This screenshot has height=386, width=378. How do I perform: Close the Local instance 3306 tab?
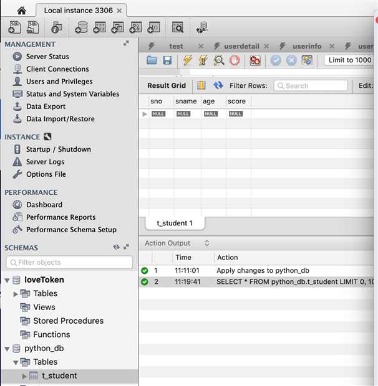click(x=119, y=11)
